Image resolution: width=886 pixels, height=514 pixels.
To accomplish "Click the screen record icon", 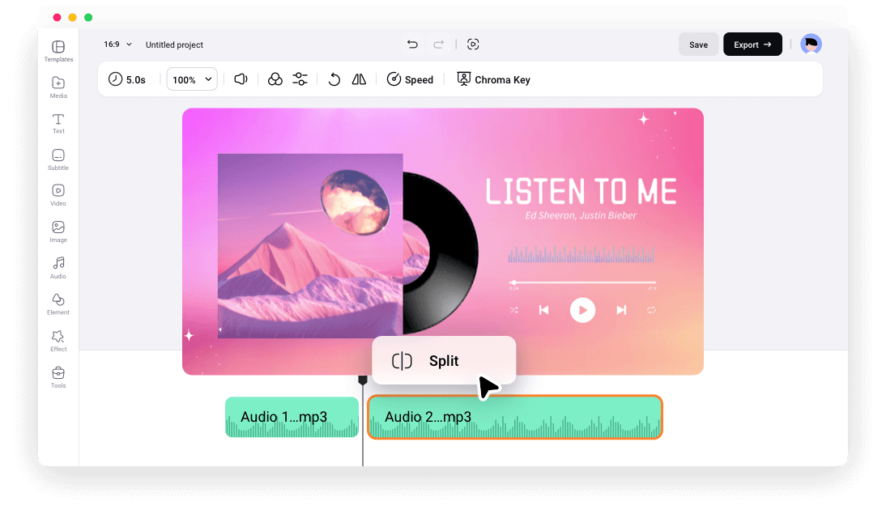I will point(473,44).
